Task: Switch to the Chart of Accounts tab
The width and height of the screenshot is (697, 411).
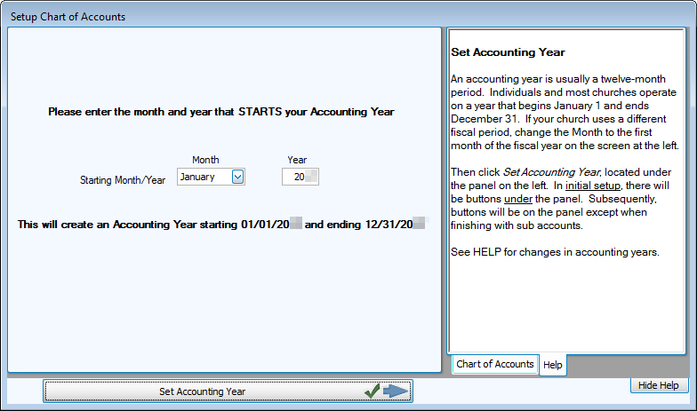Action: [x=495, y=364]
